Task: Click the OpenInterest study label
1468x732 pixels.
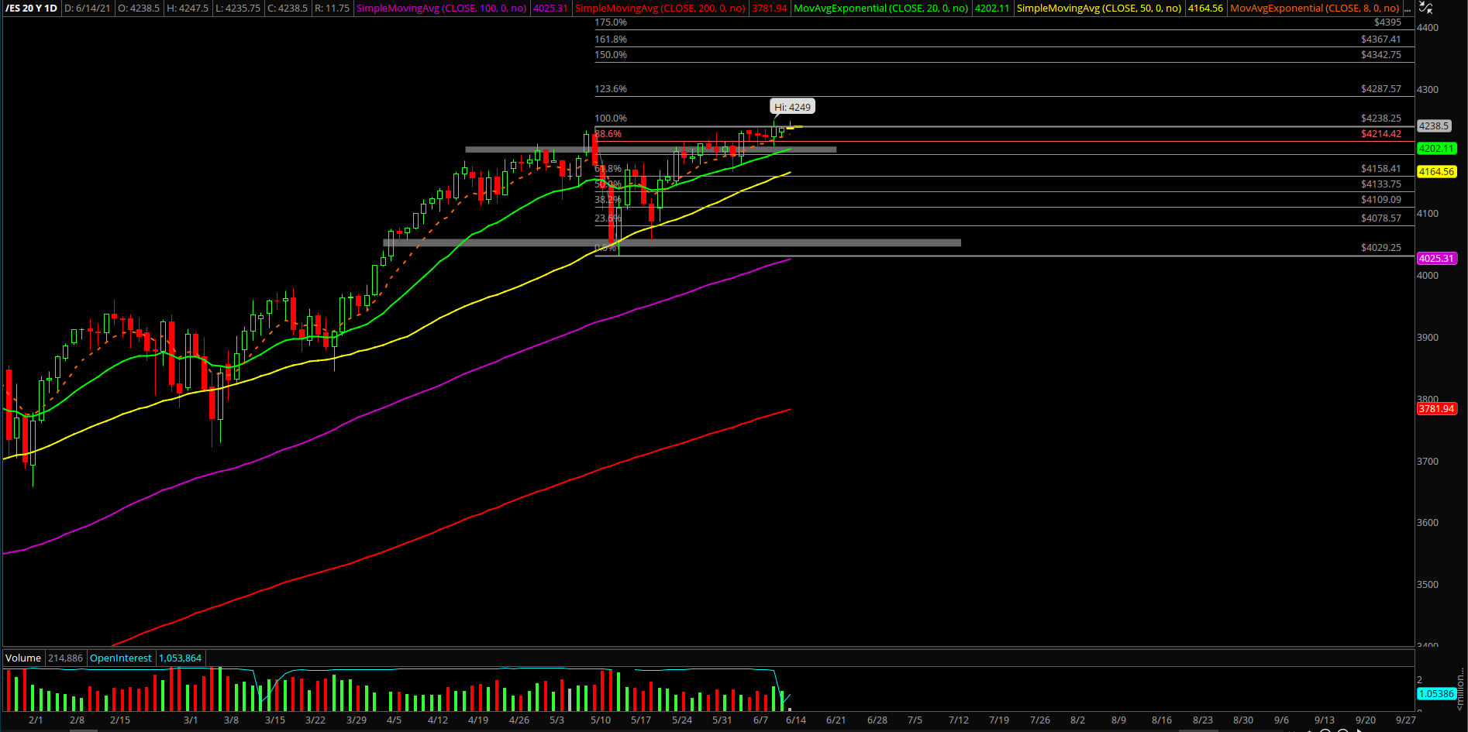Action: (121, 658)
